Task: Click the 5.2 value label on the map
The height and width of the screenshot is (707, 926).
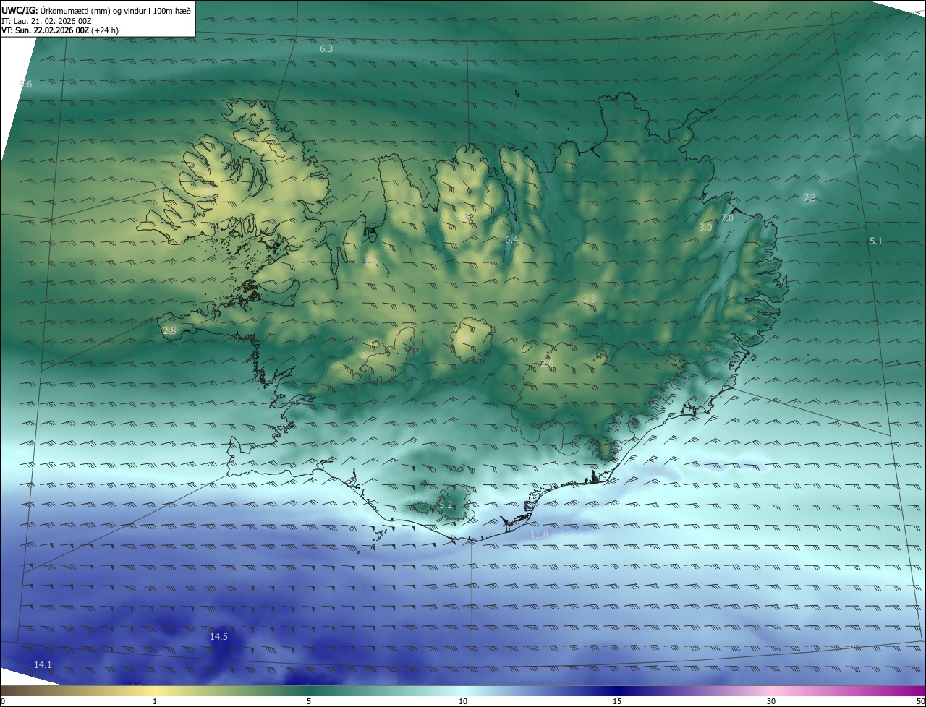Action: pyautogui.click(x=446, y=505)
